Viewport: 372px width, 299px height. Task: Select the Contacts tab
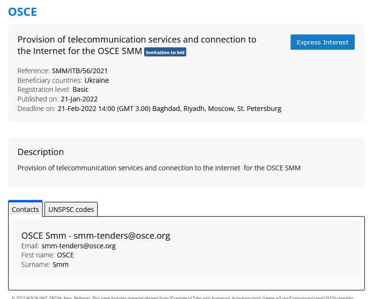click(x=25, y=210)
